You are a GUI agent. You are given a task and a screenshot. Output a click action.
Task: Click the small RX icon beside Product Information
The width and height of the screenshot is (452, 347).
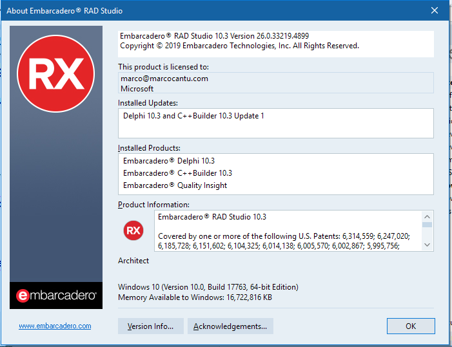[x=133, y=230]
